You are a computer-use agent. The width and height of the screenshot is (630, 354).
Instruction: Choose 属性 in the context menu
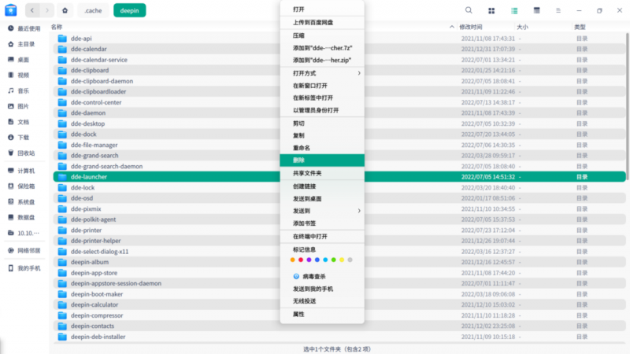tap(322, 314)
